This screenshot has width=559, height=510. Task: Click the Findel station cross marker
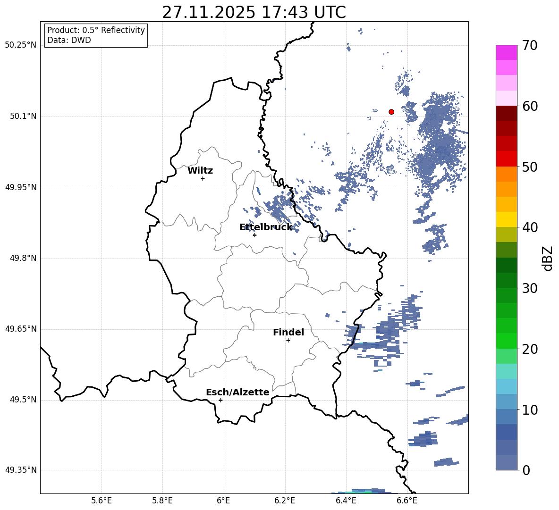(288, 341)
